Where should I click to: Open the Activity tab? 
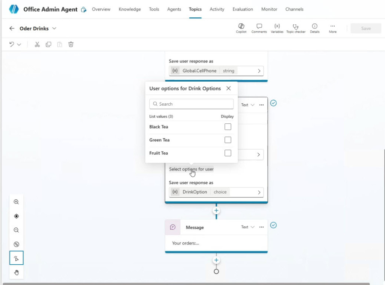tap(217, 9)
